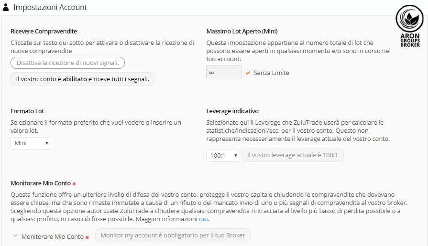
Task: Click the arrow of the 100:1 leverage selector
Action: [236, 155]
